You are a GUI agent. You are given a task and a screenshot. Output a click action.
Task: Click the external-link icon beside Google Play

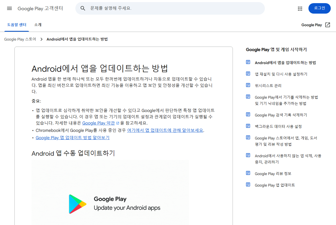tap(328, 25)
